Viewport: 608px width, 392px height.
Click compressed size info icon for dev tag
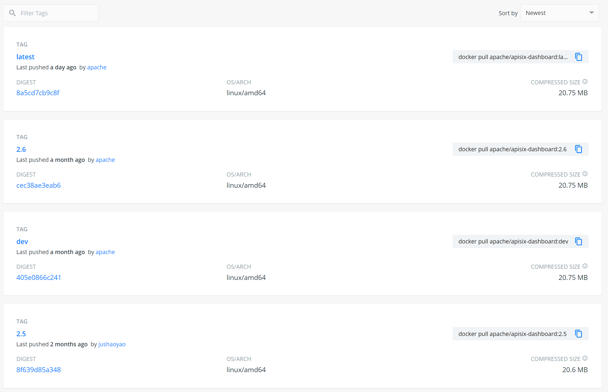[x=585, y=266]
